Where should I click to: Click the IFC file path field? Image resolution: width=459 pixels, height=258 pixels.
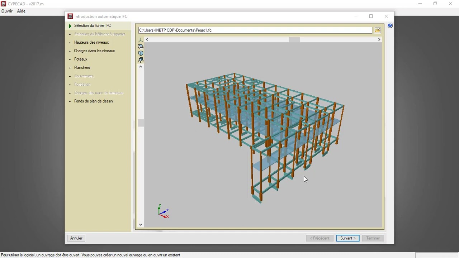click(x=255, y=30)
